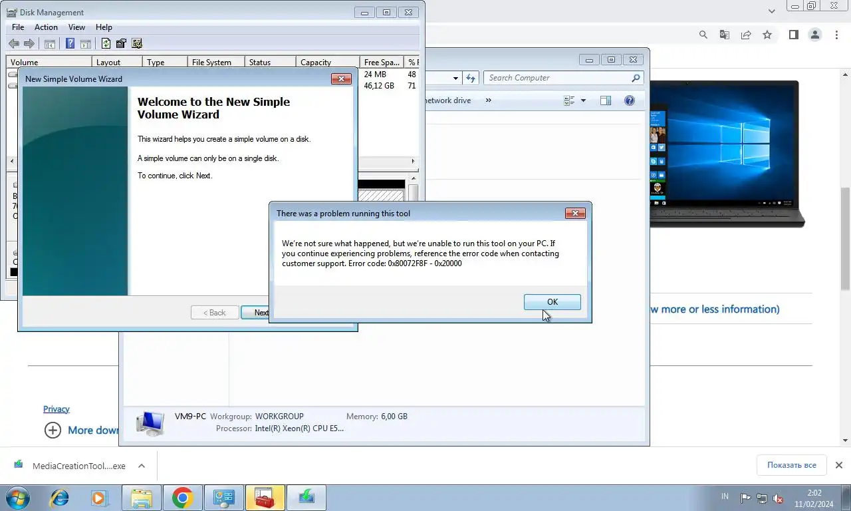Switch to Windows Explorer taskbar button
The width and height of the screenshot is (851, 511).
[x=141, y=498]
